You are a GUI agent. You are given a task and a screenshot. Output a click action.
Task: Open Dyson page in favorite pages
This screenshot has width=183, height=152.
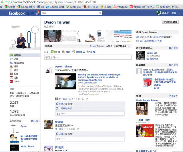pyautogui.click(x=24, y=126)
